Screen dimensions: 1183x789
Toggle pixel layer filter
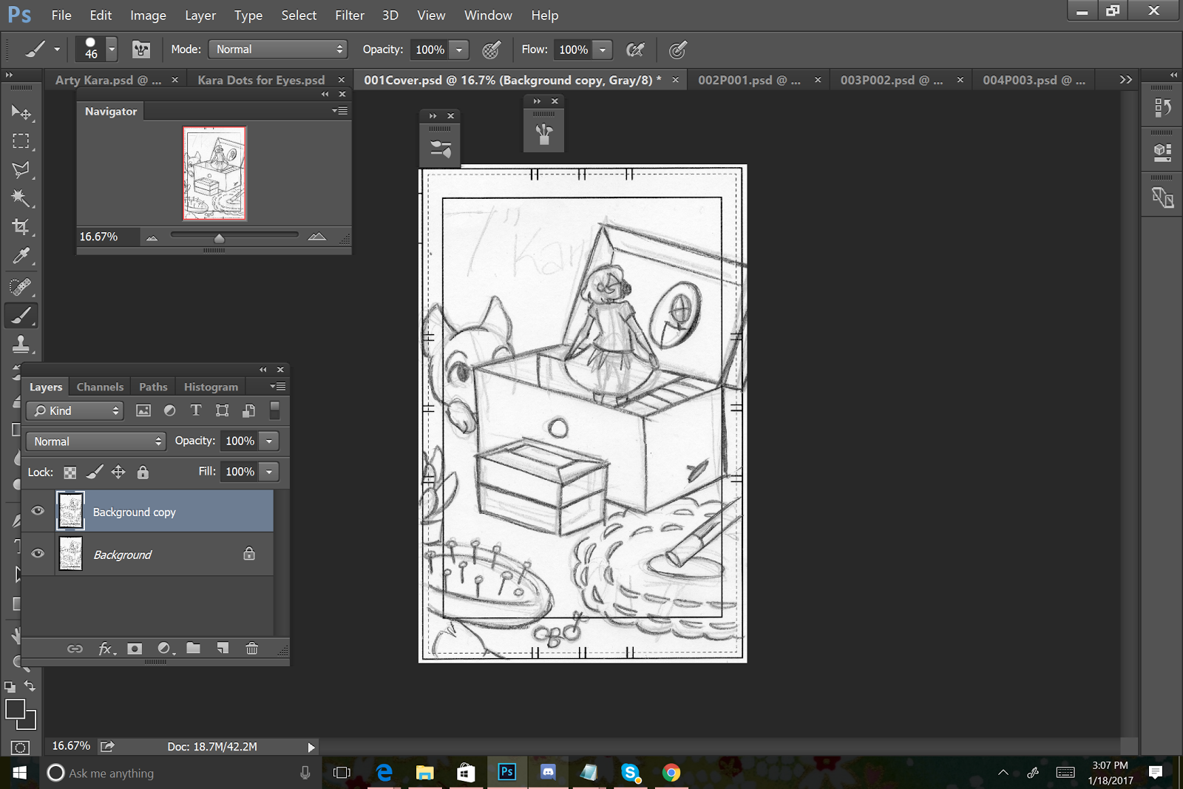tap(143, 410)
